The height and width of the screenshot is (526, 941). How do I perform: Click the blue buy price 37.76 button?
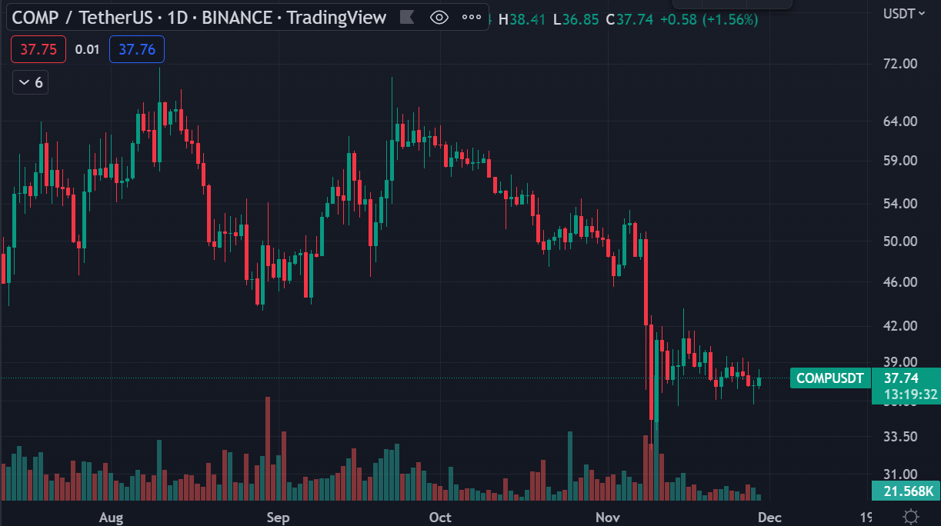[137, 50]
